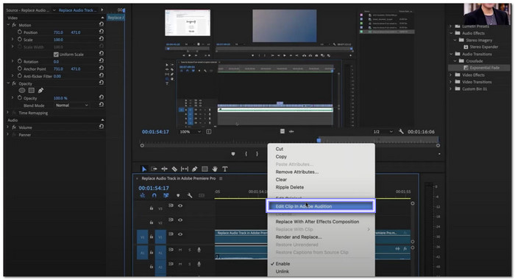Toggle animation stopwatch for Position
515x280 pixels.
20,32
